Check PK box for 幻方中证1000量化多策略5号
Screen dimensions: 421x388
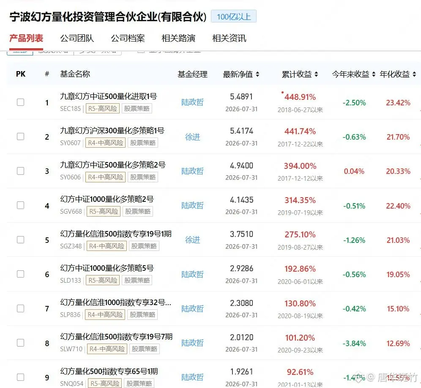click(20, 274)
